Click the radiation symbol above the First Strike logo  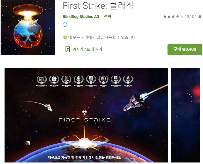pos(84,112)
